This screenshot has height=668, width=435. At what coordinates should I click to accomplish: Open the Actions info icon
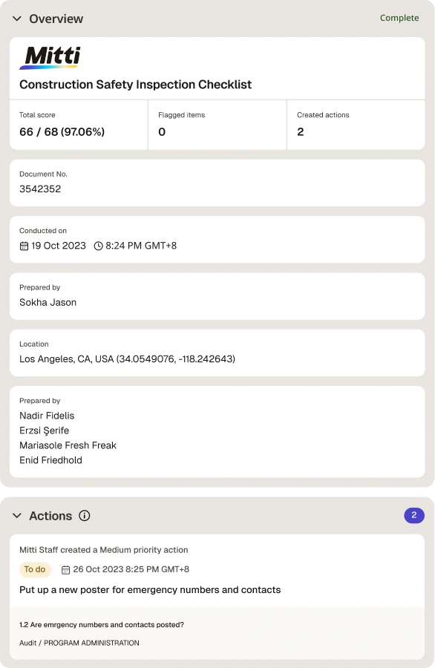(x=85, y=516)
